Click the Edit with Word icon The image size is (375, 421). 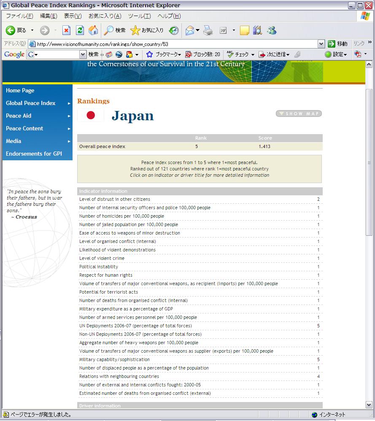pyautogui.click(x=223, y=30)
